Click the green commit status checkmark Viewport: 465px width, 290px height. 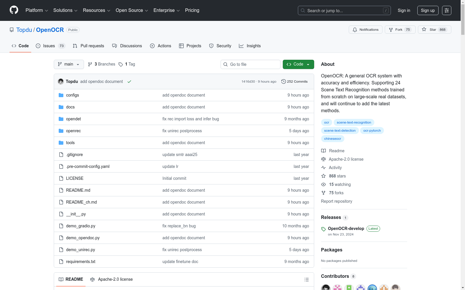click(129, 81)
